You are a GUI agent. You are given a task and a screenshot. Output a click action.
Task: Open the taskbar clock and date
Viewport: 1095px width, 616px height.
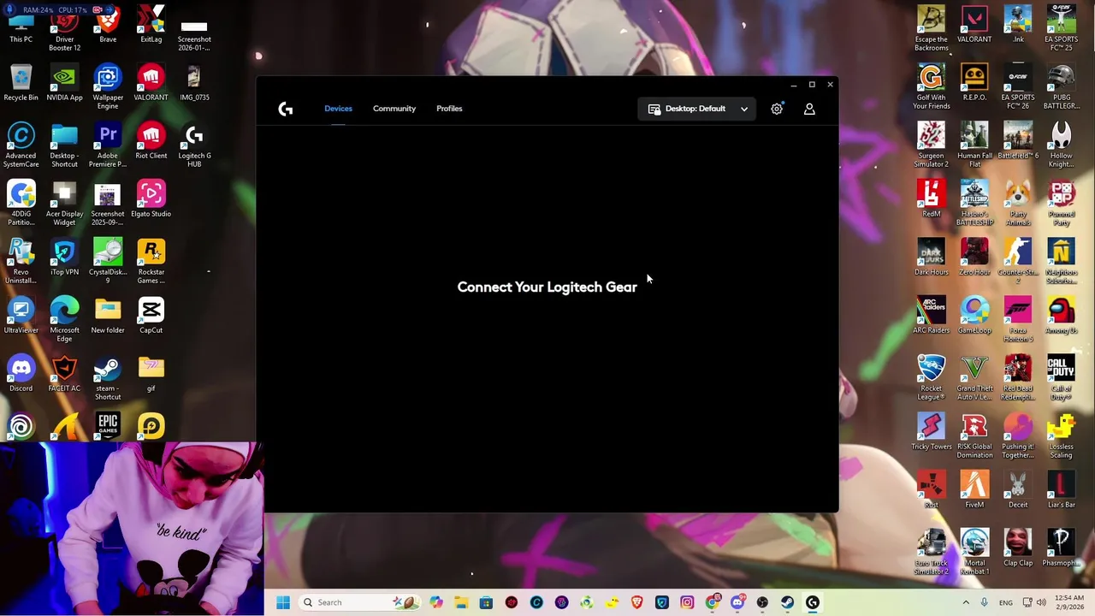point(1071,602)
